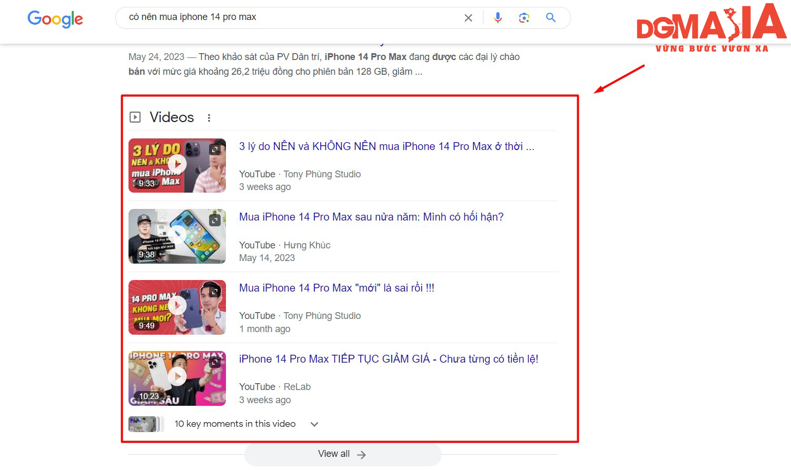791x470 pixels.
Task: Expand preview for the 9:38 video thumbnail
Action: tap(215, 221)
